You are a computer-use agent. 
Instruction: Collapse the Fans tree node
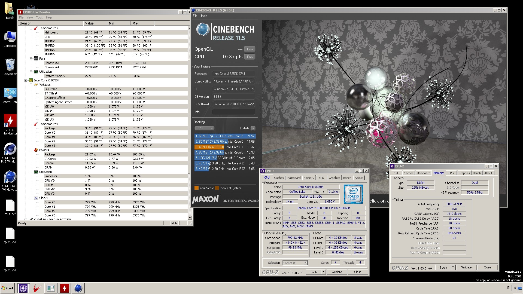[x=31, y=59]
